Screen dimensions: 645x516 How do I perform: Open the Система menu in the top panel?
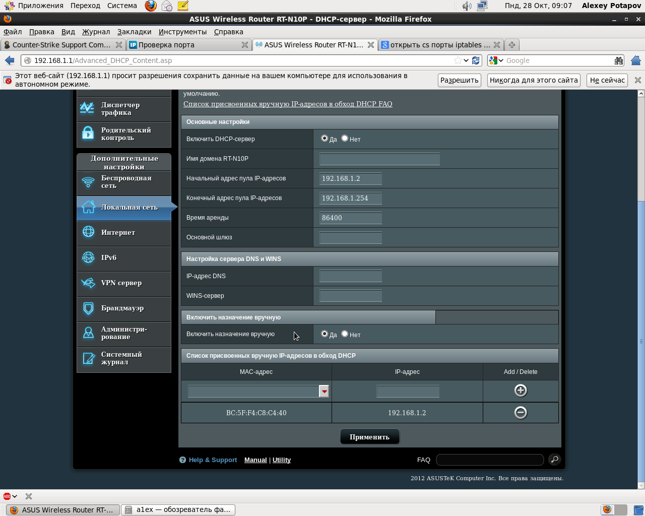(x=122, y=6)
